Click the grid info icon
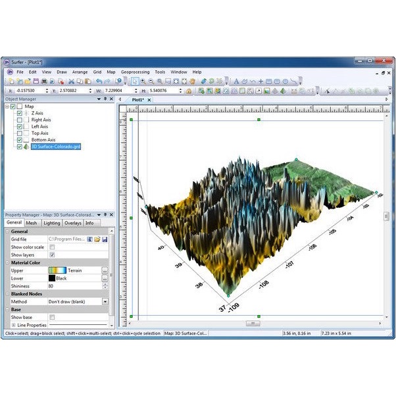 pos(89,239)
